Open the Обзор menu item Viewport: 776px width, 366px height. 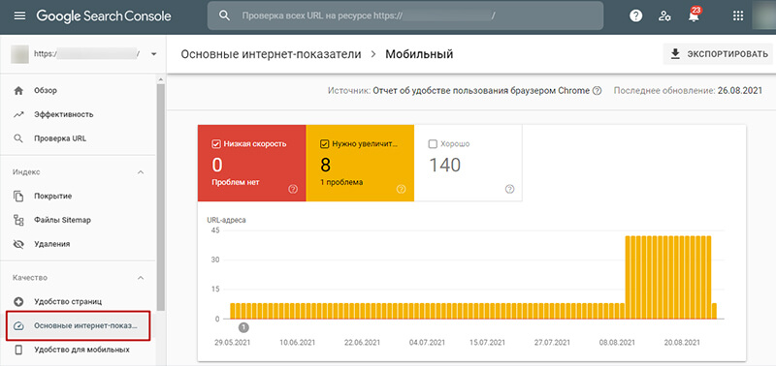(79, 91)
